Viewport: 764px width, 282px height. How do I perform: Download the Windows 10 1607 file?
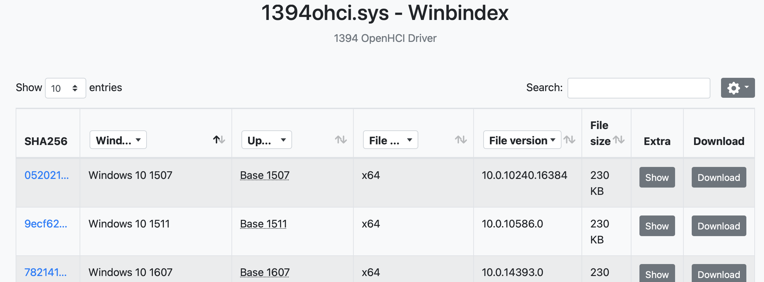719,273
